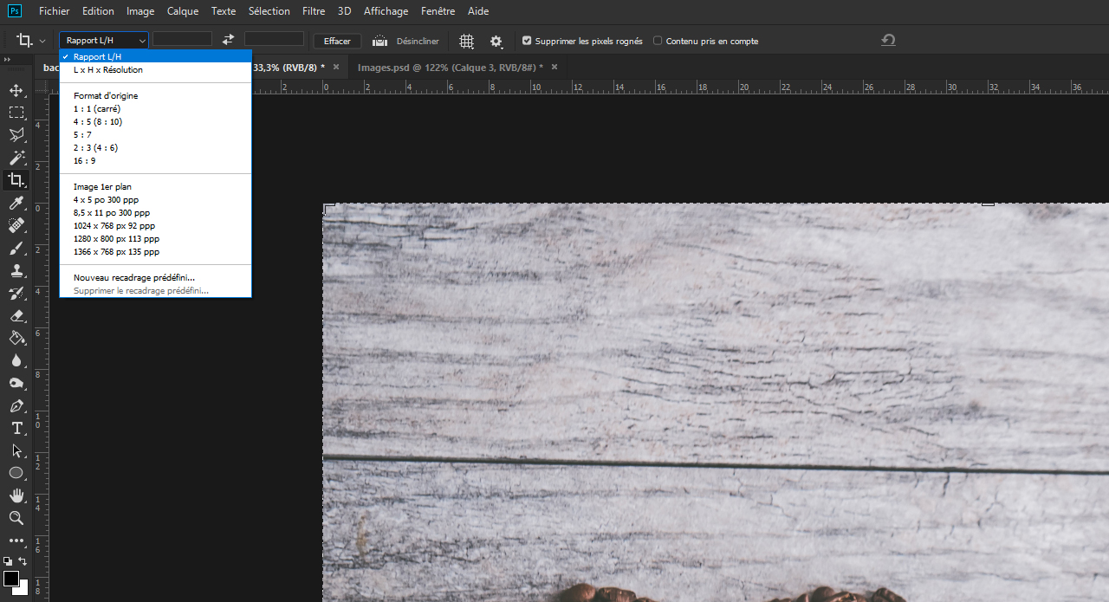Image resolution: width=1109 pixels, height=602 pixels.
Task: Click the Photoshop Ps logo
Action: coord(15,10)
